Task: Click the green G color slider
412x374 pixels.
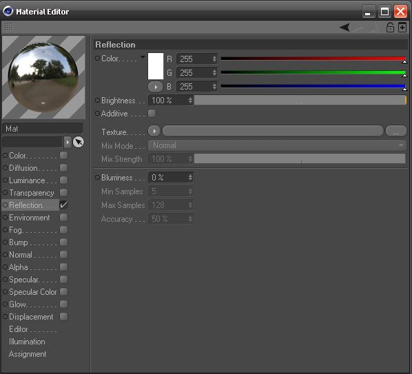Action: (313, 73)
